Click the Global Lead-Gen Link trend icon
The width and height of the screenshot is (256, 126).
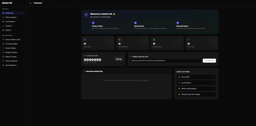point(131,57)
